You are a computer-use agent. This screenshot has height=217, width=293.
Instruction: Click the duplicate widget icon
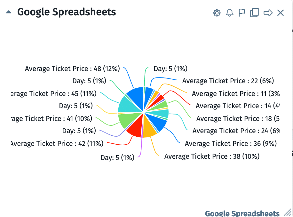(x=254, y=13)
